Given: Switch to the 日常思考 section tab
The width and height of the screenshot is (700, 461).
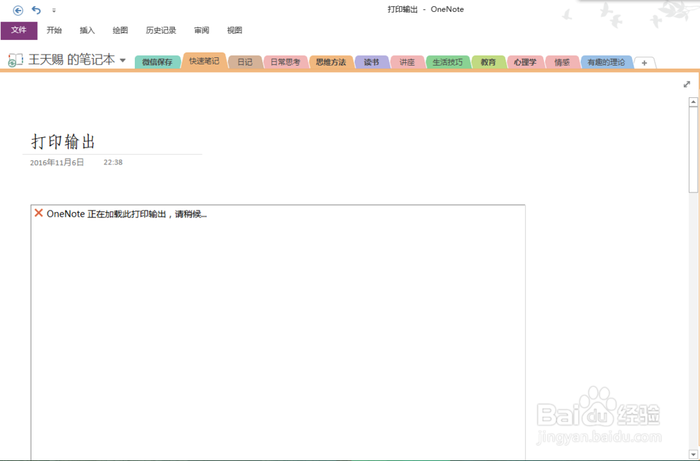Looking at the screenshot, I should 286,62.
